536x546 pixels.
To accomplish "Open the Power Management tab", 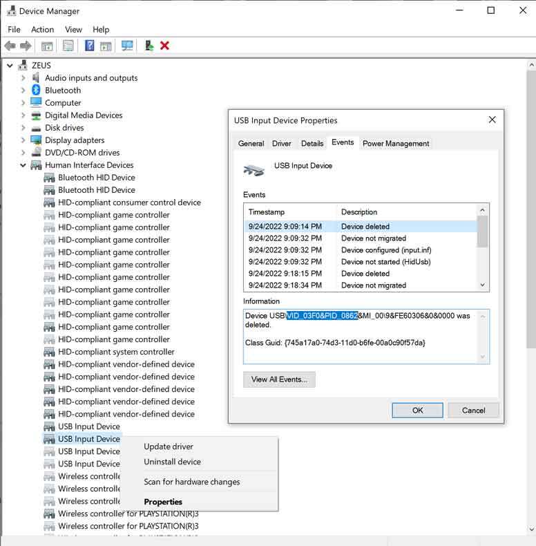I will [396, 144].
